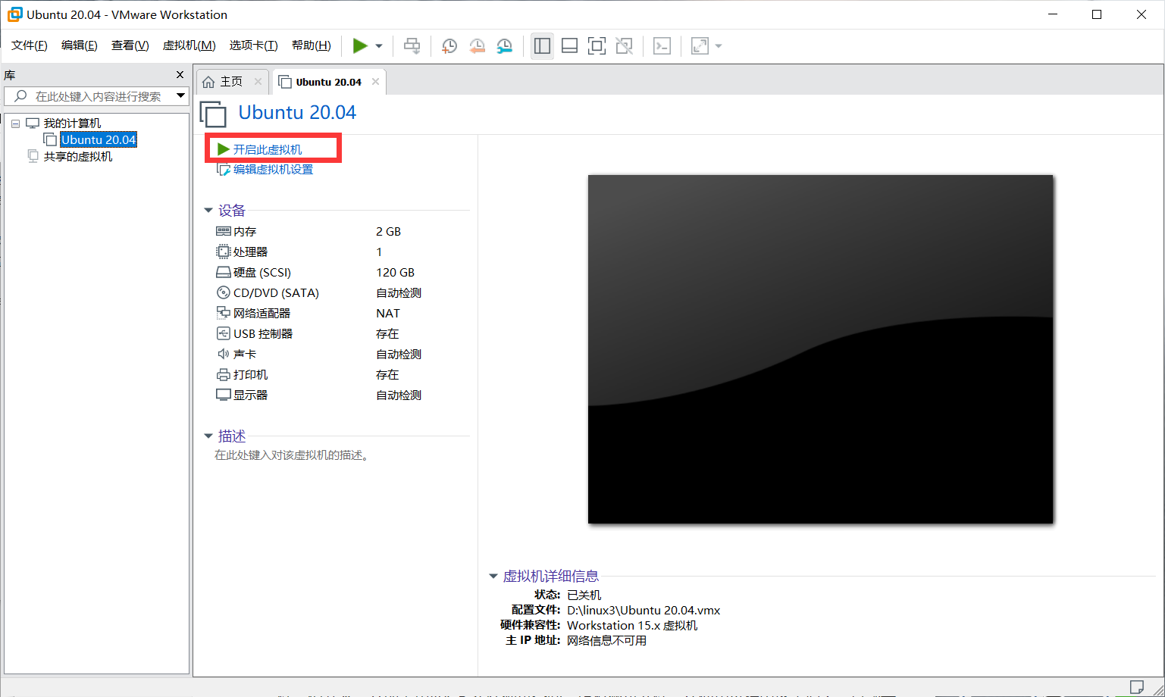Collapse the 虚拟机详细信息 section
Screen dimensions: 1165x697
pyautogui.click(x=493, y=577)
